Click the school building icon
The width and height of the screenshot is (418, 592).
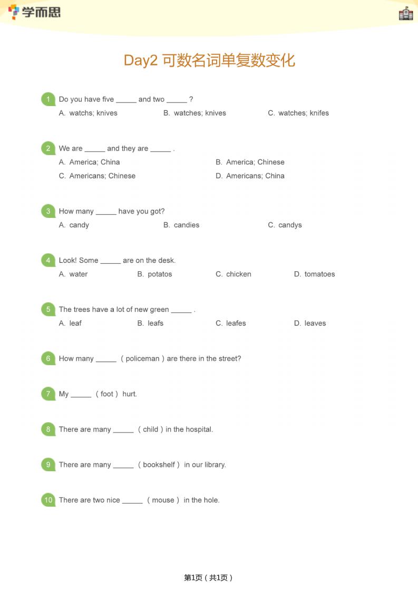point(405,14)
